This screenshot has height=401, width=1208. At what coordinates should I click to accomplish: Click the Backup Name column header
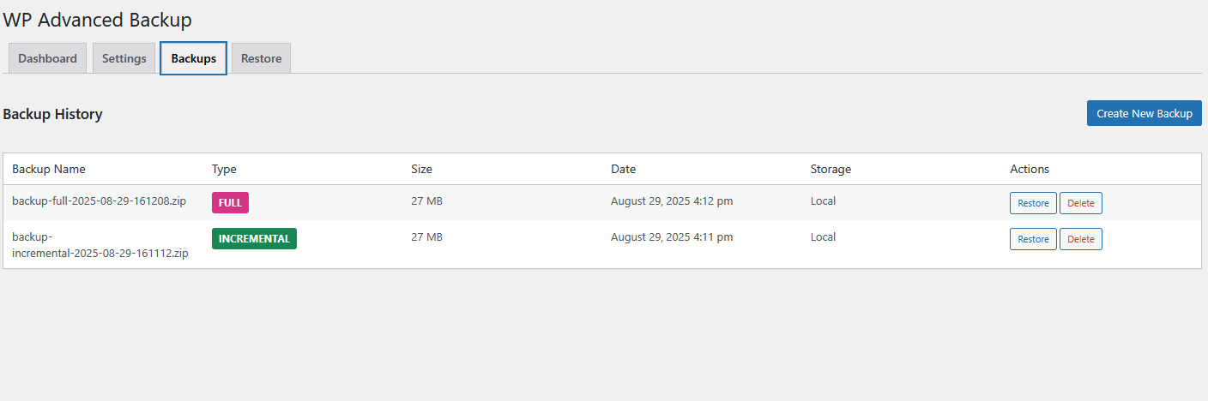(49, 169)
